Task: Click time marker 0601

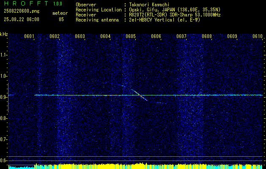Action: tap(29, 36)
